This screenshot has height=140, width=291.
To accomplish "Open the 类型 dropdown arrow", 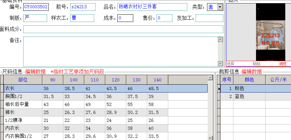I will click(x=220, y=7).
